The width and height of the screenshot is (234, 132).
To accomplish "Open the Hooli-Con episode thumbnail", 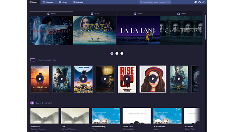I will [x=192, y=115].
